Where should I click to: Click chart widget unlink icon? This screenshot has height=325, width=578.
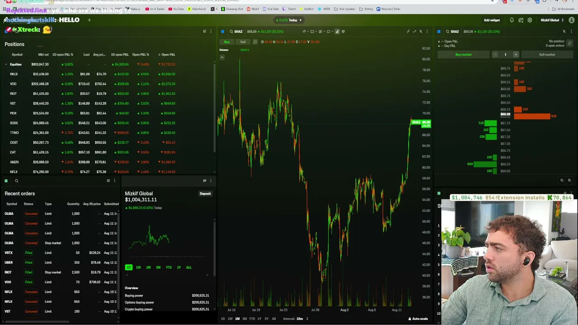tap(420, 32)
